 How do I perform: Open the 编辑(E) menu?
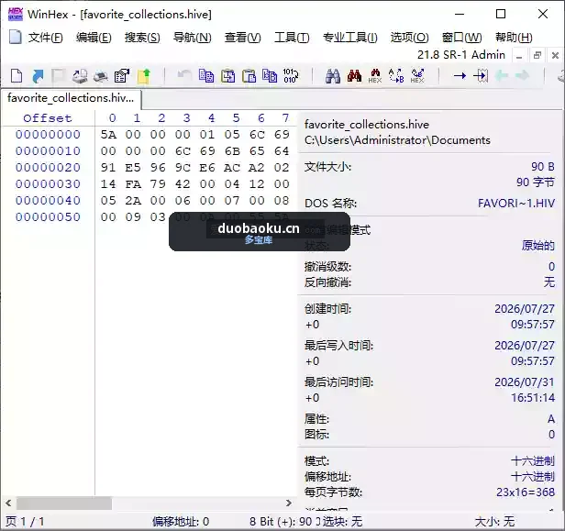tap(94, 37)
